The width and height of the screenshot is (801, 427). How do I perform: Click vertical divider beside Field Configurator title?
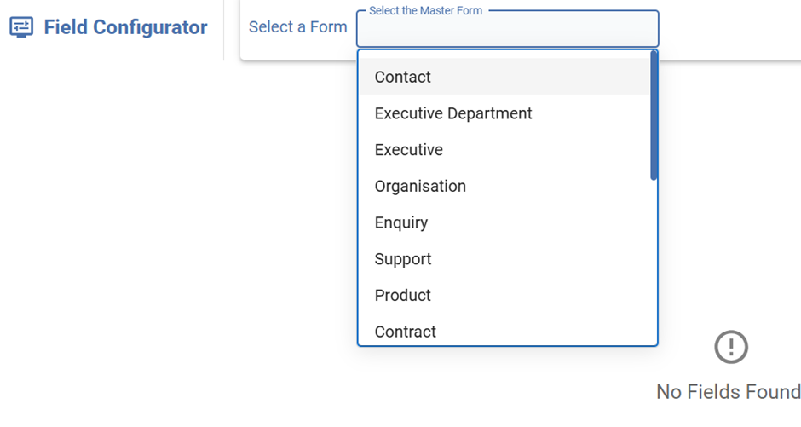pos(223,30)
